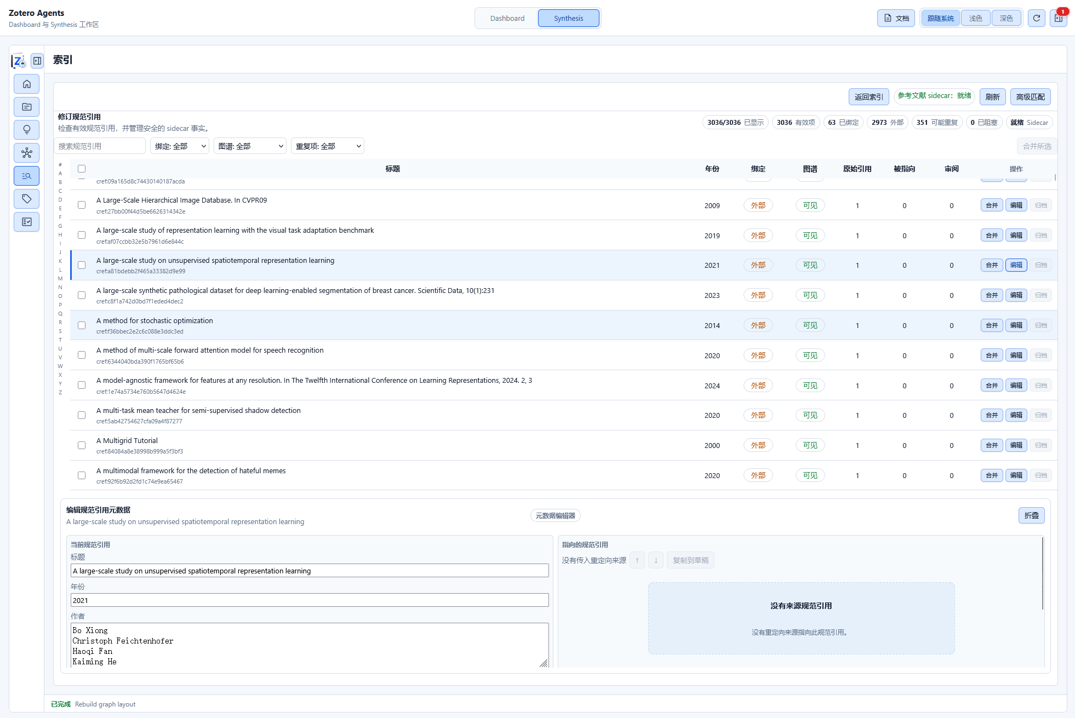Jump to letter Z in alphabet index
The height and width of the screenshot is (718, 1075).
tap(60, 393)
